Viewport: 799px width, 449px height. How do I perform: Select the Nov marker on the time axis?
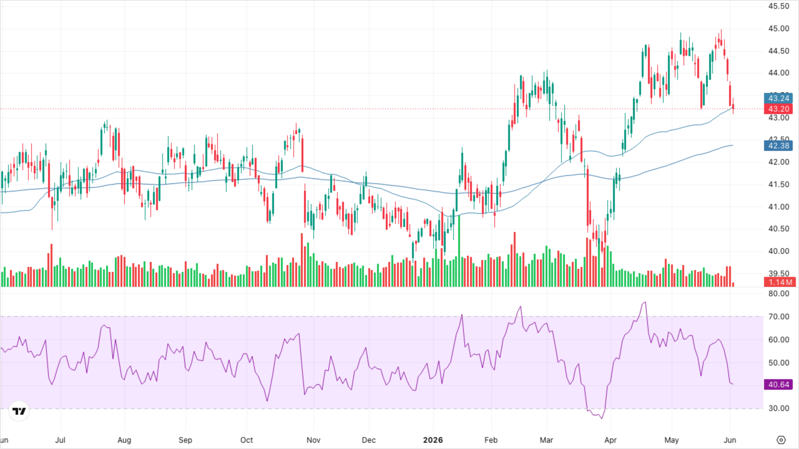pyautogui.click(x=313, y=440)
